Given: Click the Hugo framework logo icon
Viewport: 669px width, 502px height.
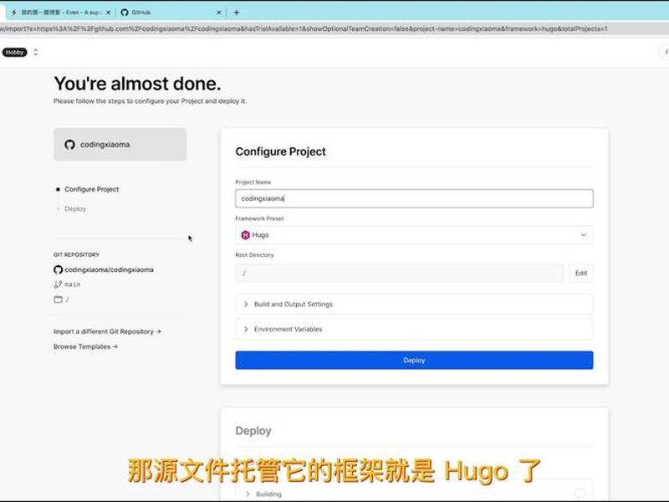Looking at the screenshot, I should coord(245,235).
